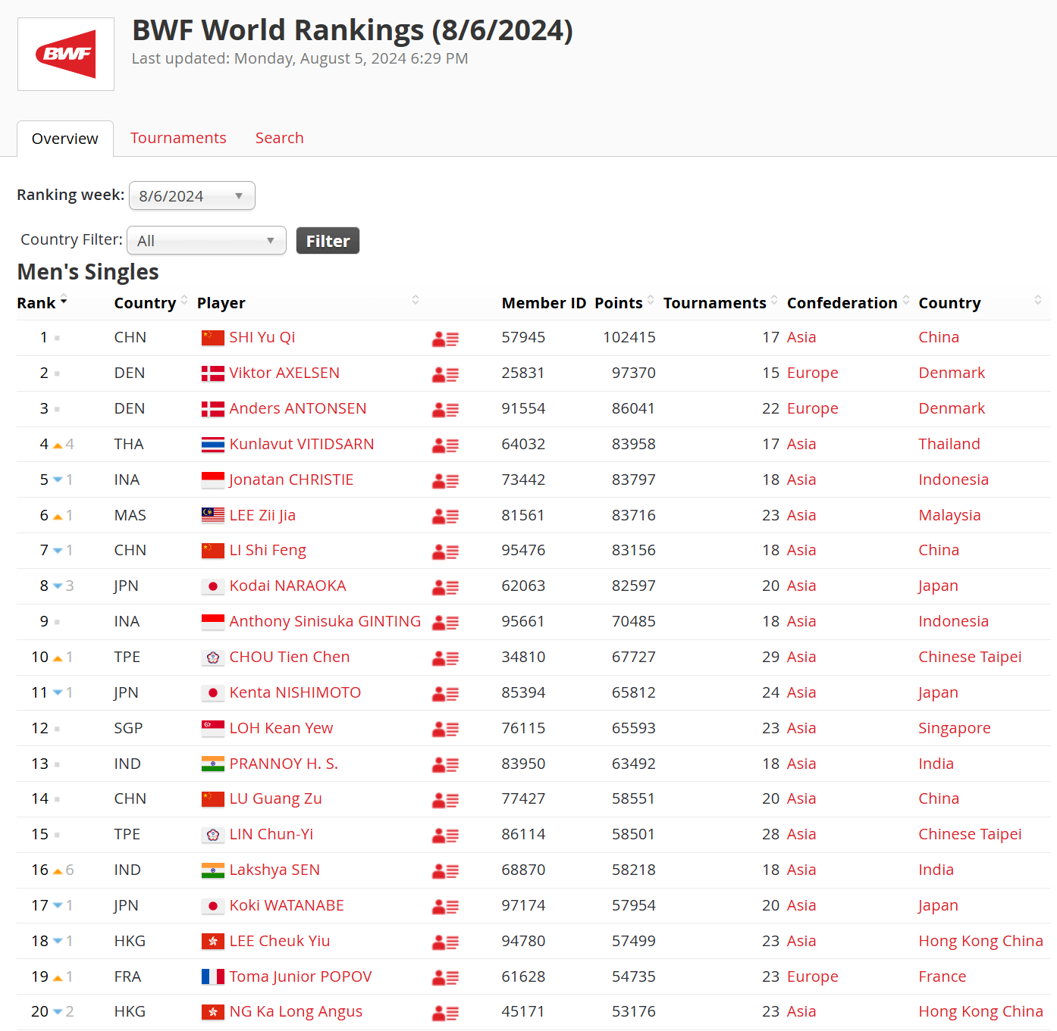
Task: Open Europe confederation link in AXELSEN row
Action: coord(812,373)
